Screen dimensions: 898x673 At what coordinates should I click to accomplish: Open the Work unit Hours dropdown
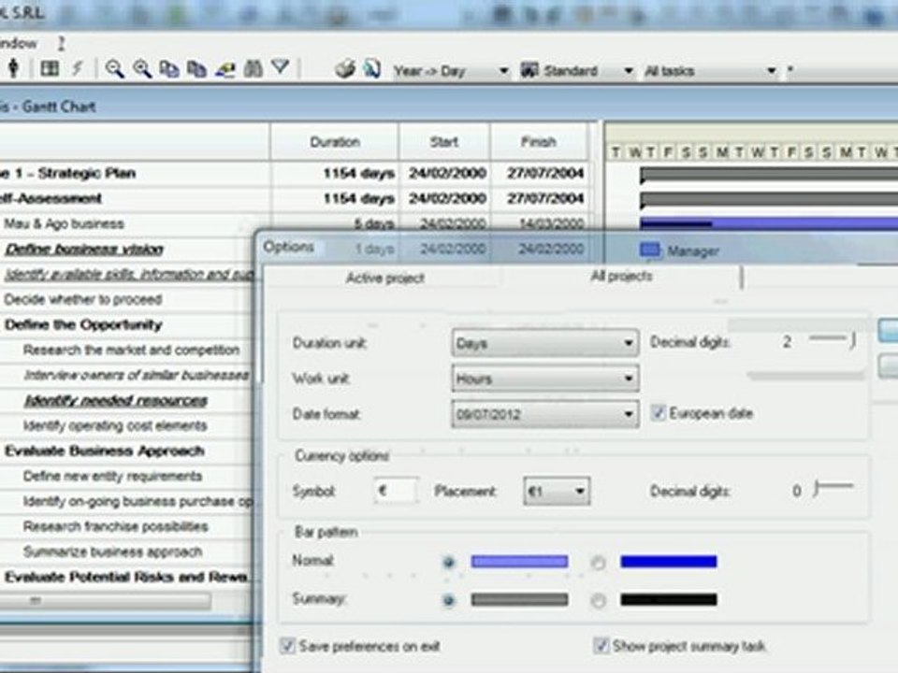[544, 379]
